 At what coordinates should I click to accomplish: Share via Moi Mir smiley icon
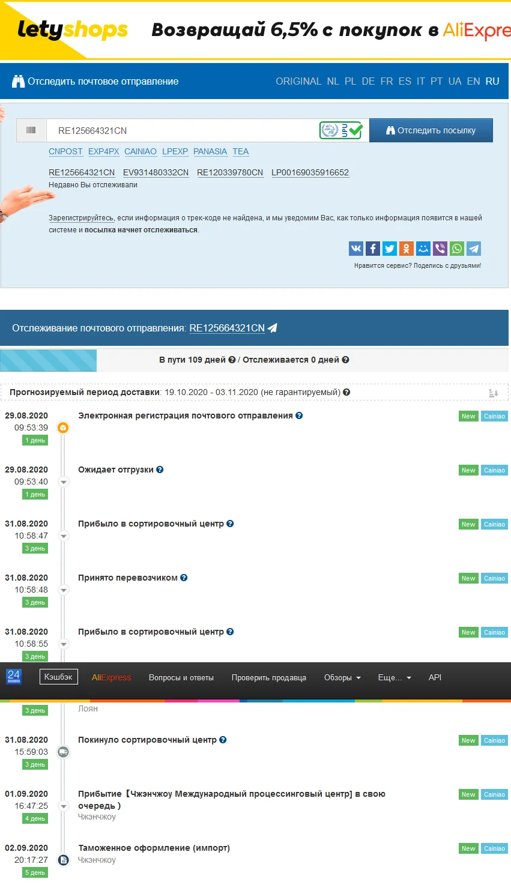tap(423, 249)
